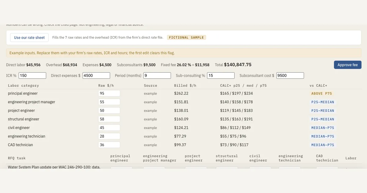Change project engineer raw rate field
This screenshot has height=193, width=367.
[x=109, y=111]
